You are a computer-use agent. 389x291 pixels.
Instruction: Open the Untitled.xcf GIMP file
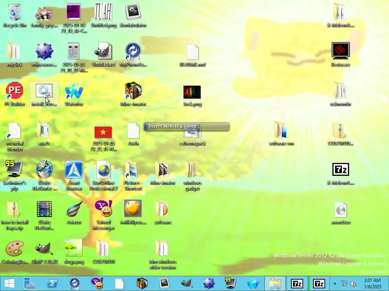coord(103,55)
